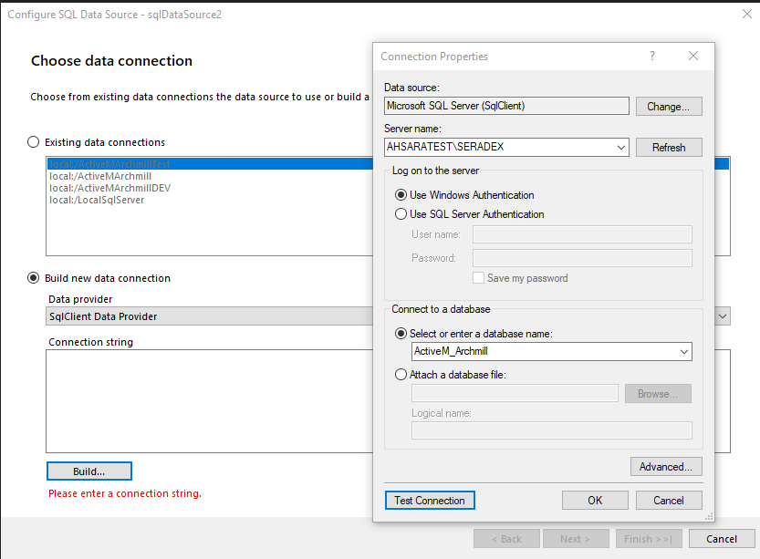760x559 pixels.
Task: Click the Change... data source button
Action: pyautogui.click(x=669, y=107)
